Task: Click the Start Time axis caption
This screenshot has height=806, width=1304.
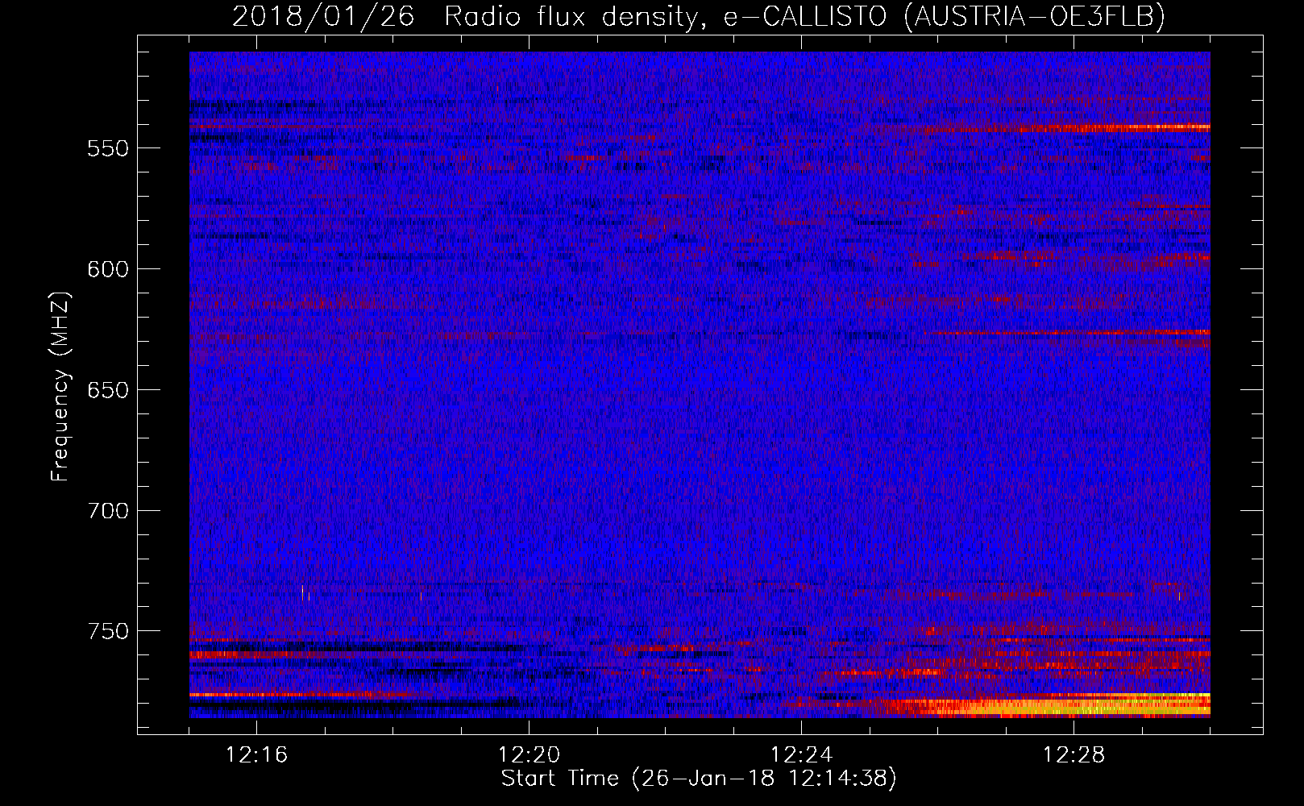Action: click(699, 779)
